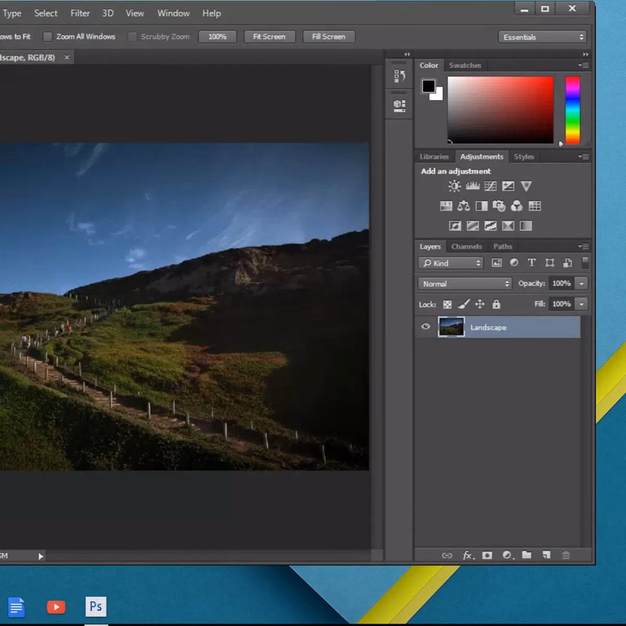Screen dimensions: 626x626
Task: Open the layer styles fx menu
Action: [x=468, y=555]
